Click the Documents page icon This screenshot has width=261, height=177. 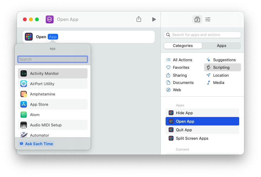pos(168,82)
